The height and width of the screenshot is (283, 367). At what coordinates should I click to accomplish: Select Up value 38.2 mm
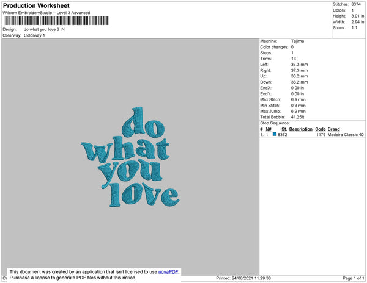pyautogui.click(x=299, y=76)
